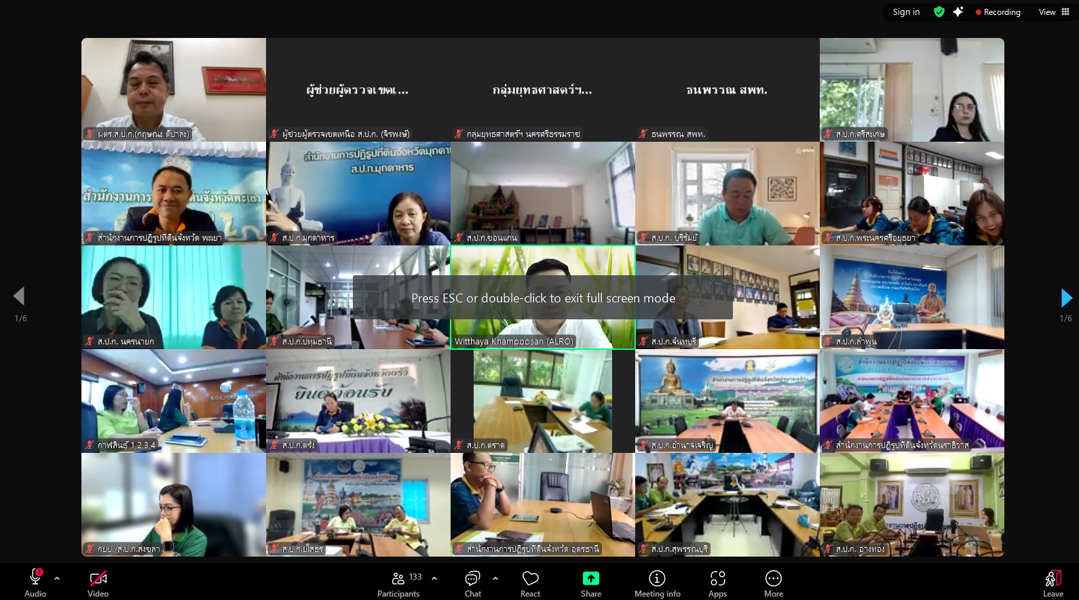
Task: Click the muted mic icon on ส.ป.ก.ศรีสะเกษ
Action: (x=828, y=134)
